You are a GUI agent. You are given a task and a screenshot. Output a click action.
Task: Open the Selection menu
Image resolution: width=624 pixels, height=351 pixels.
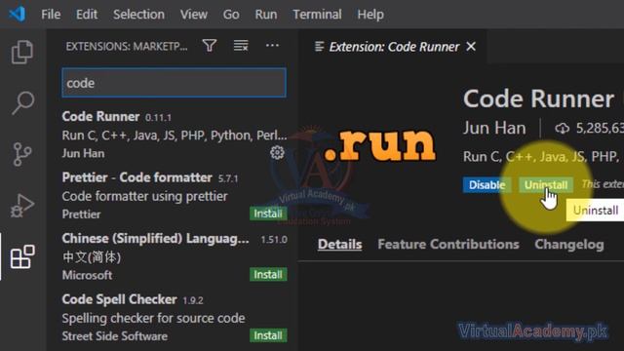coord(138,15)
